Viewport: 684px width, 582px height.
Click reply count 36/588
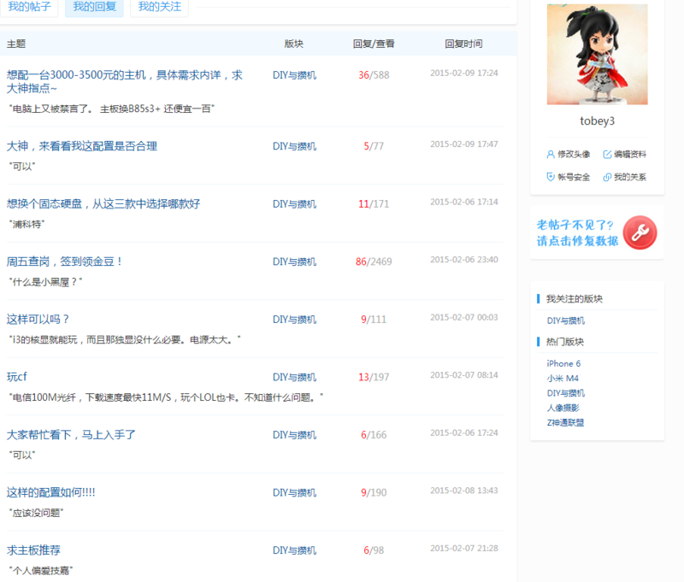(374, 75)
